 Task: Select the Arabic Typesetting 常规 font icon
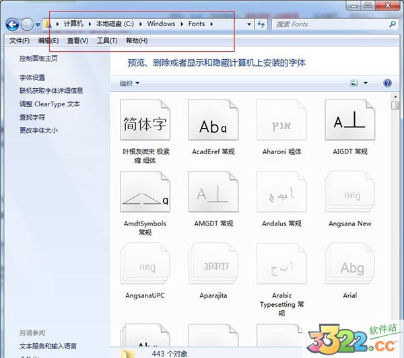click(281, 264)
